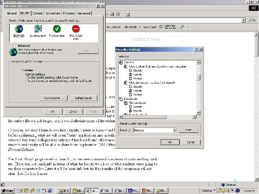259x194 pixels.
Task: Open the AlltheWeb dropdown arrow
Action: coord(140,27)
